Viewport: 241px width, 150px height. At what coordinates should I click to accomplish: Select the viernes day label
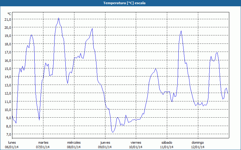(136, 142)
